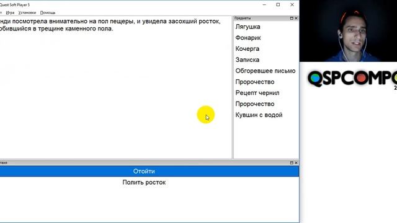397x223 pixels.
Task: Select Обгоревшее письмо item
Action: (265, 71)
